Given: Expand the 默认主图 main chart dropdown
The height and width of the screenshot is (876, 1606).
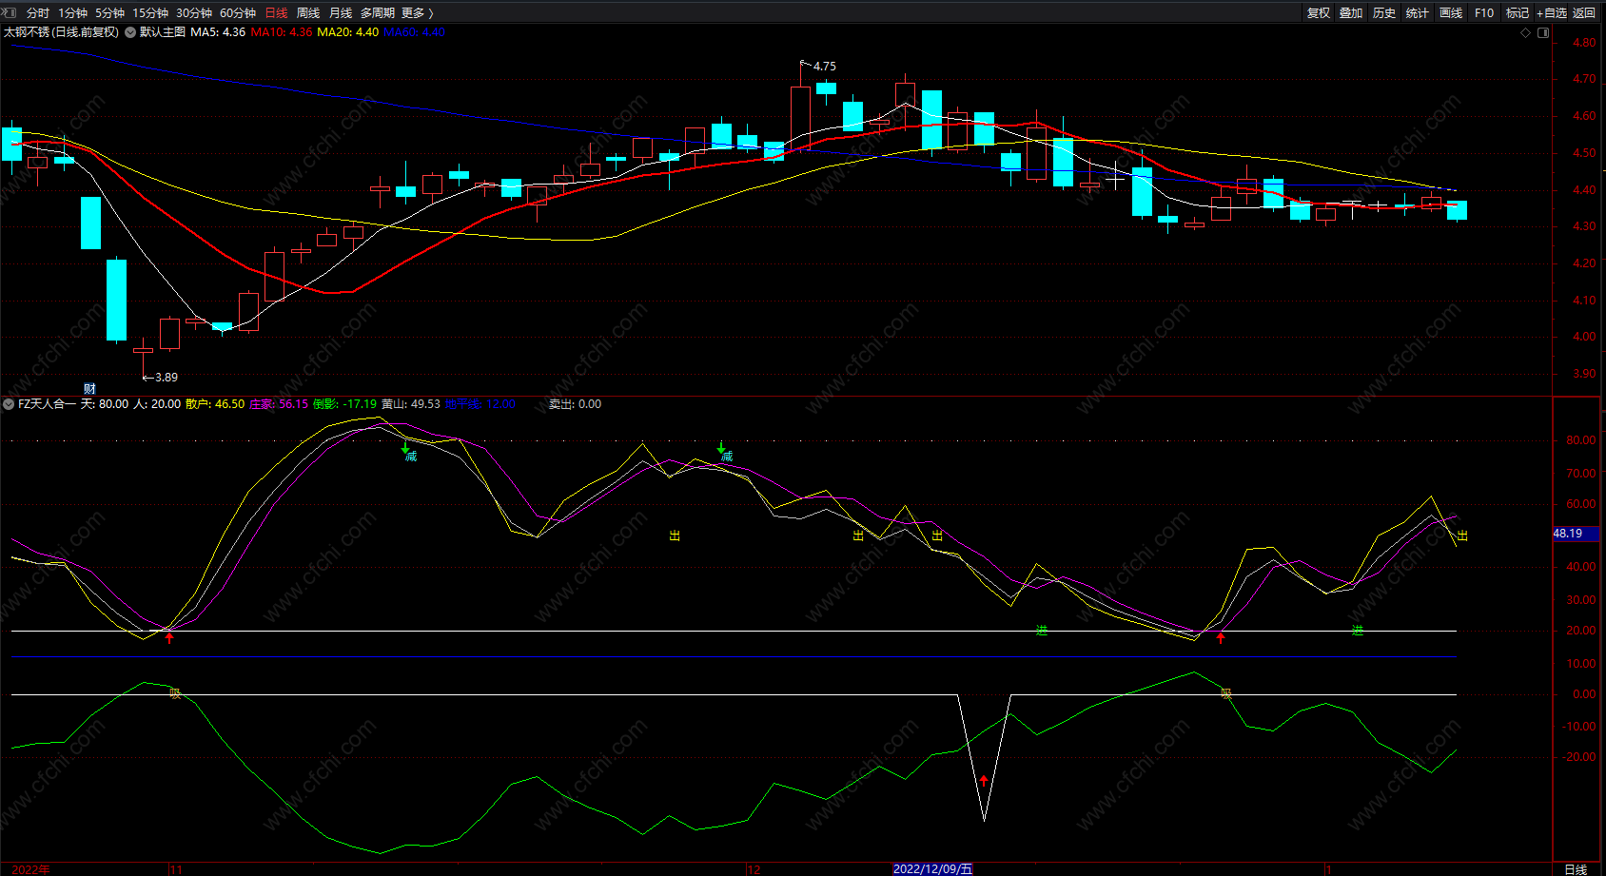Looking at the screenshot, I should tap(130, 32).
